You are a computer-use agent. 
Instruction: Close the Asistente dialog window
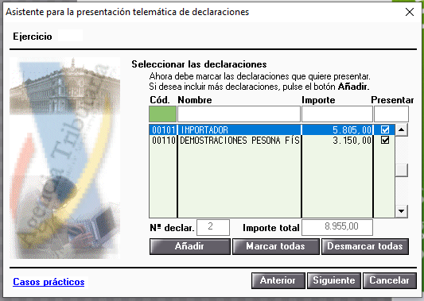pos(410,12)
